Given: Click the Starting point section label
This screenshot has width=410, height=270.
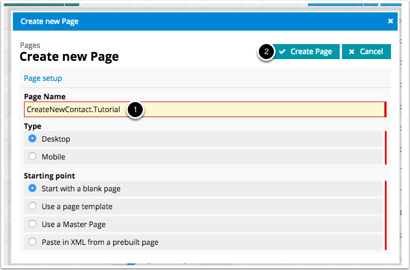Looking at the screenshot, I should (49, 176).
